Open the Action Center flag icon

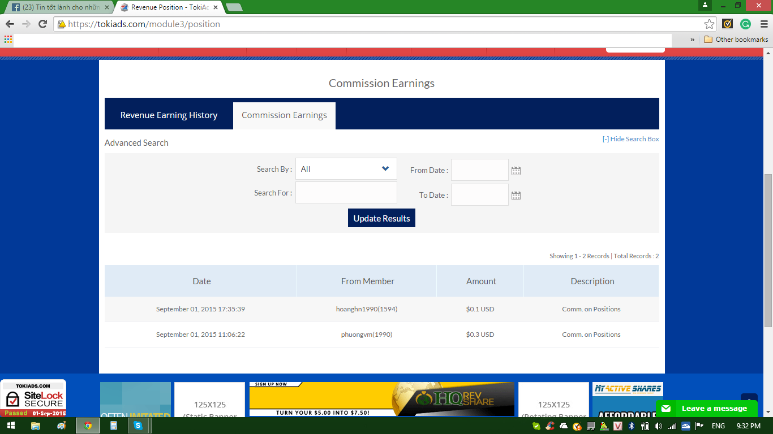[699, 426]
